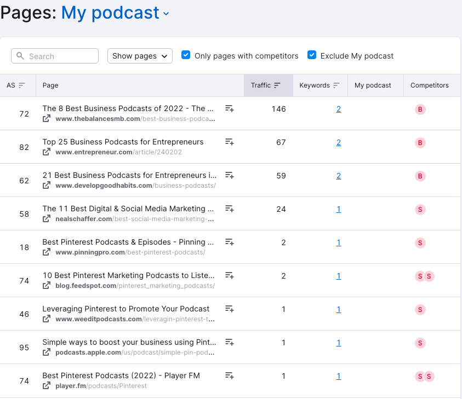The height and width of the screenshot is (399, 462).
Task: Click the B competitor badge for entrepreneur.com
Action: click(420, 143)
